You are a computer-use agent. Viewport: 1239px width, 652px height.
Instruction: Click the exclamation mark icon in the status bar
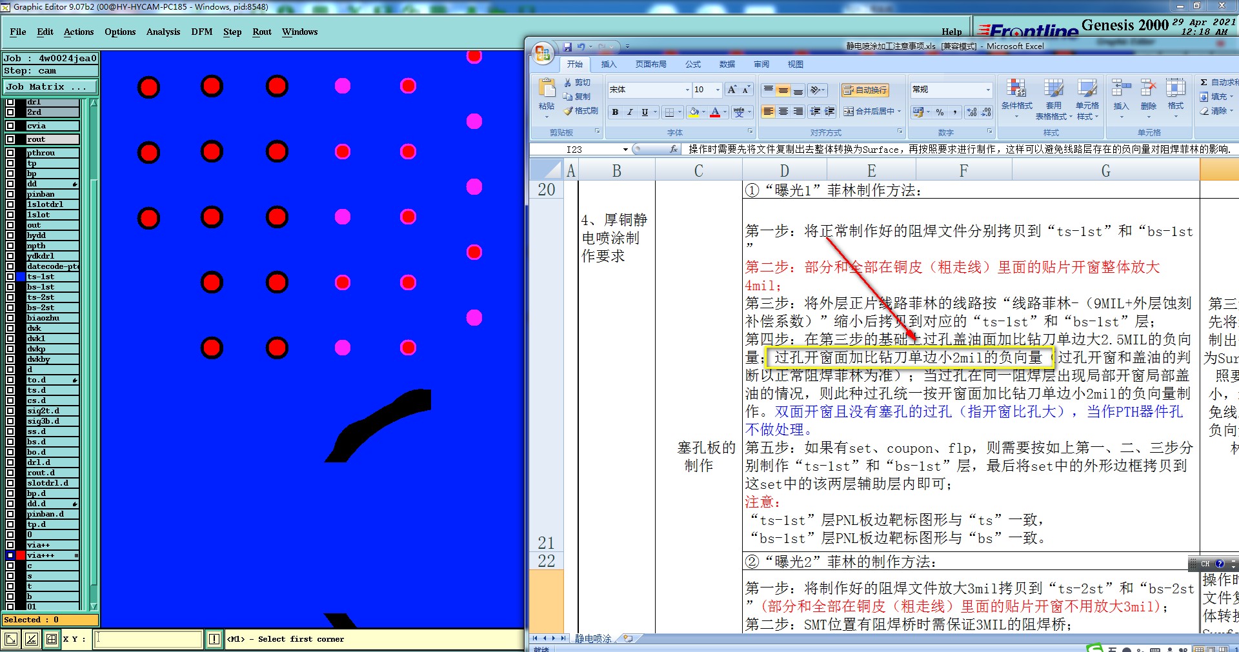[x=214, y=639]
